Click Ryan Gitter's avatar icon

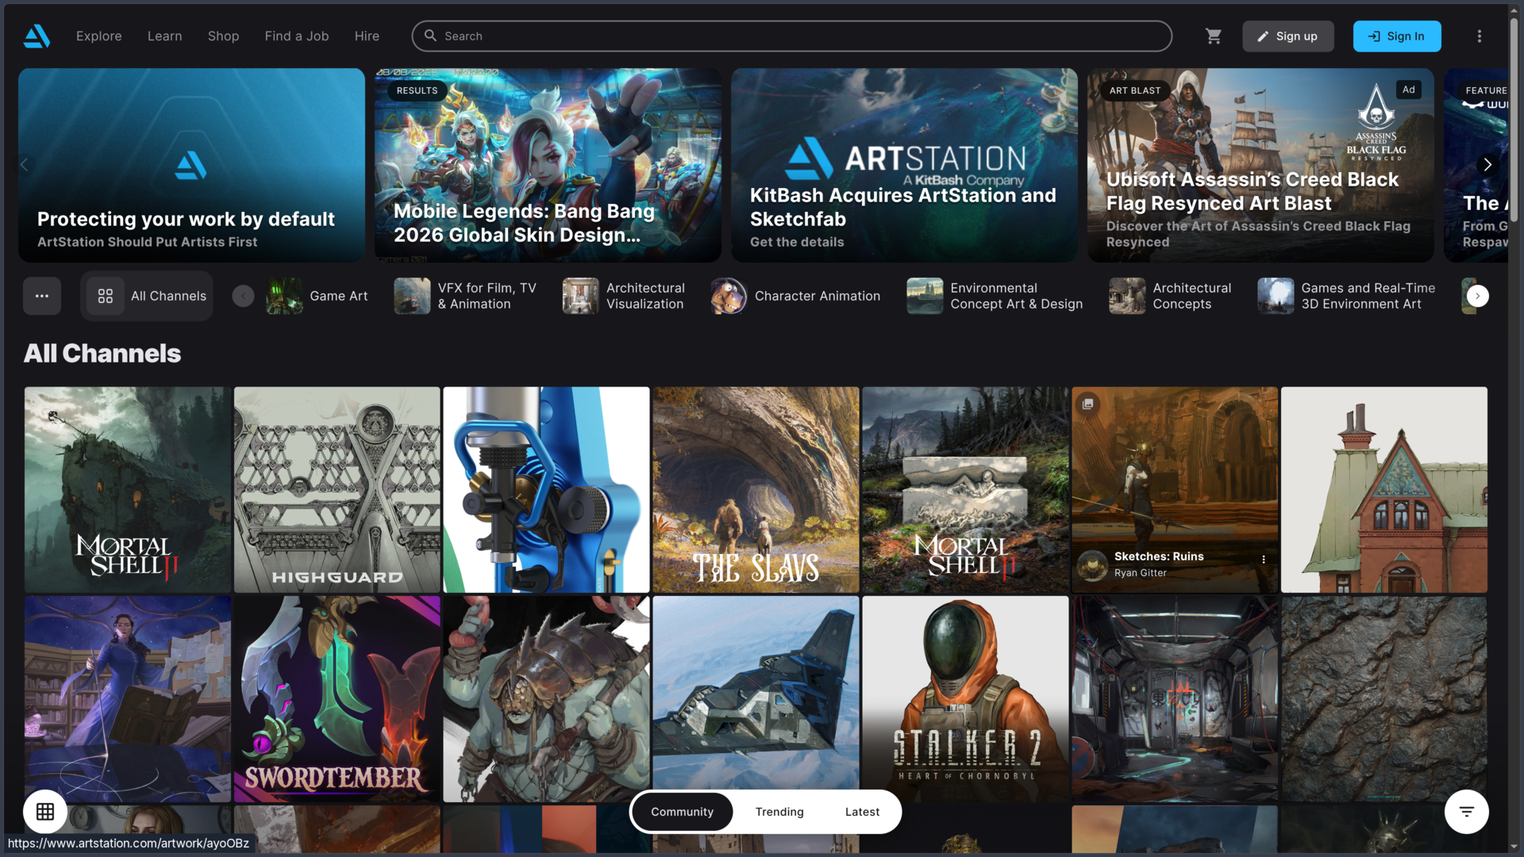coord(1093,565)
